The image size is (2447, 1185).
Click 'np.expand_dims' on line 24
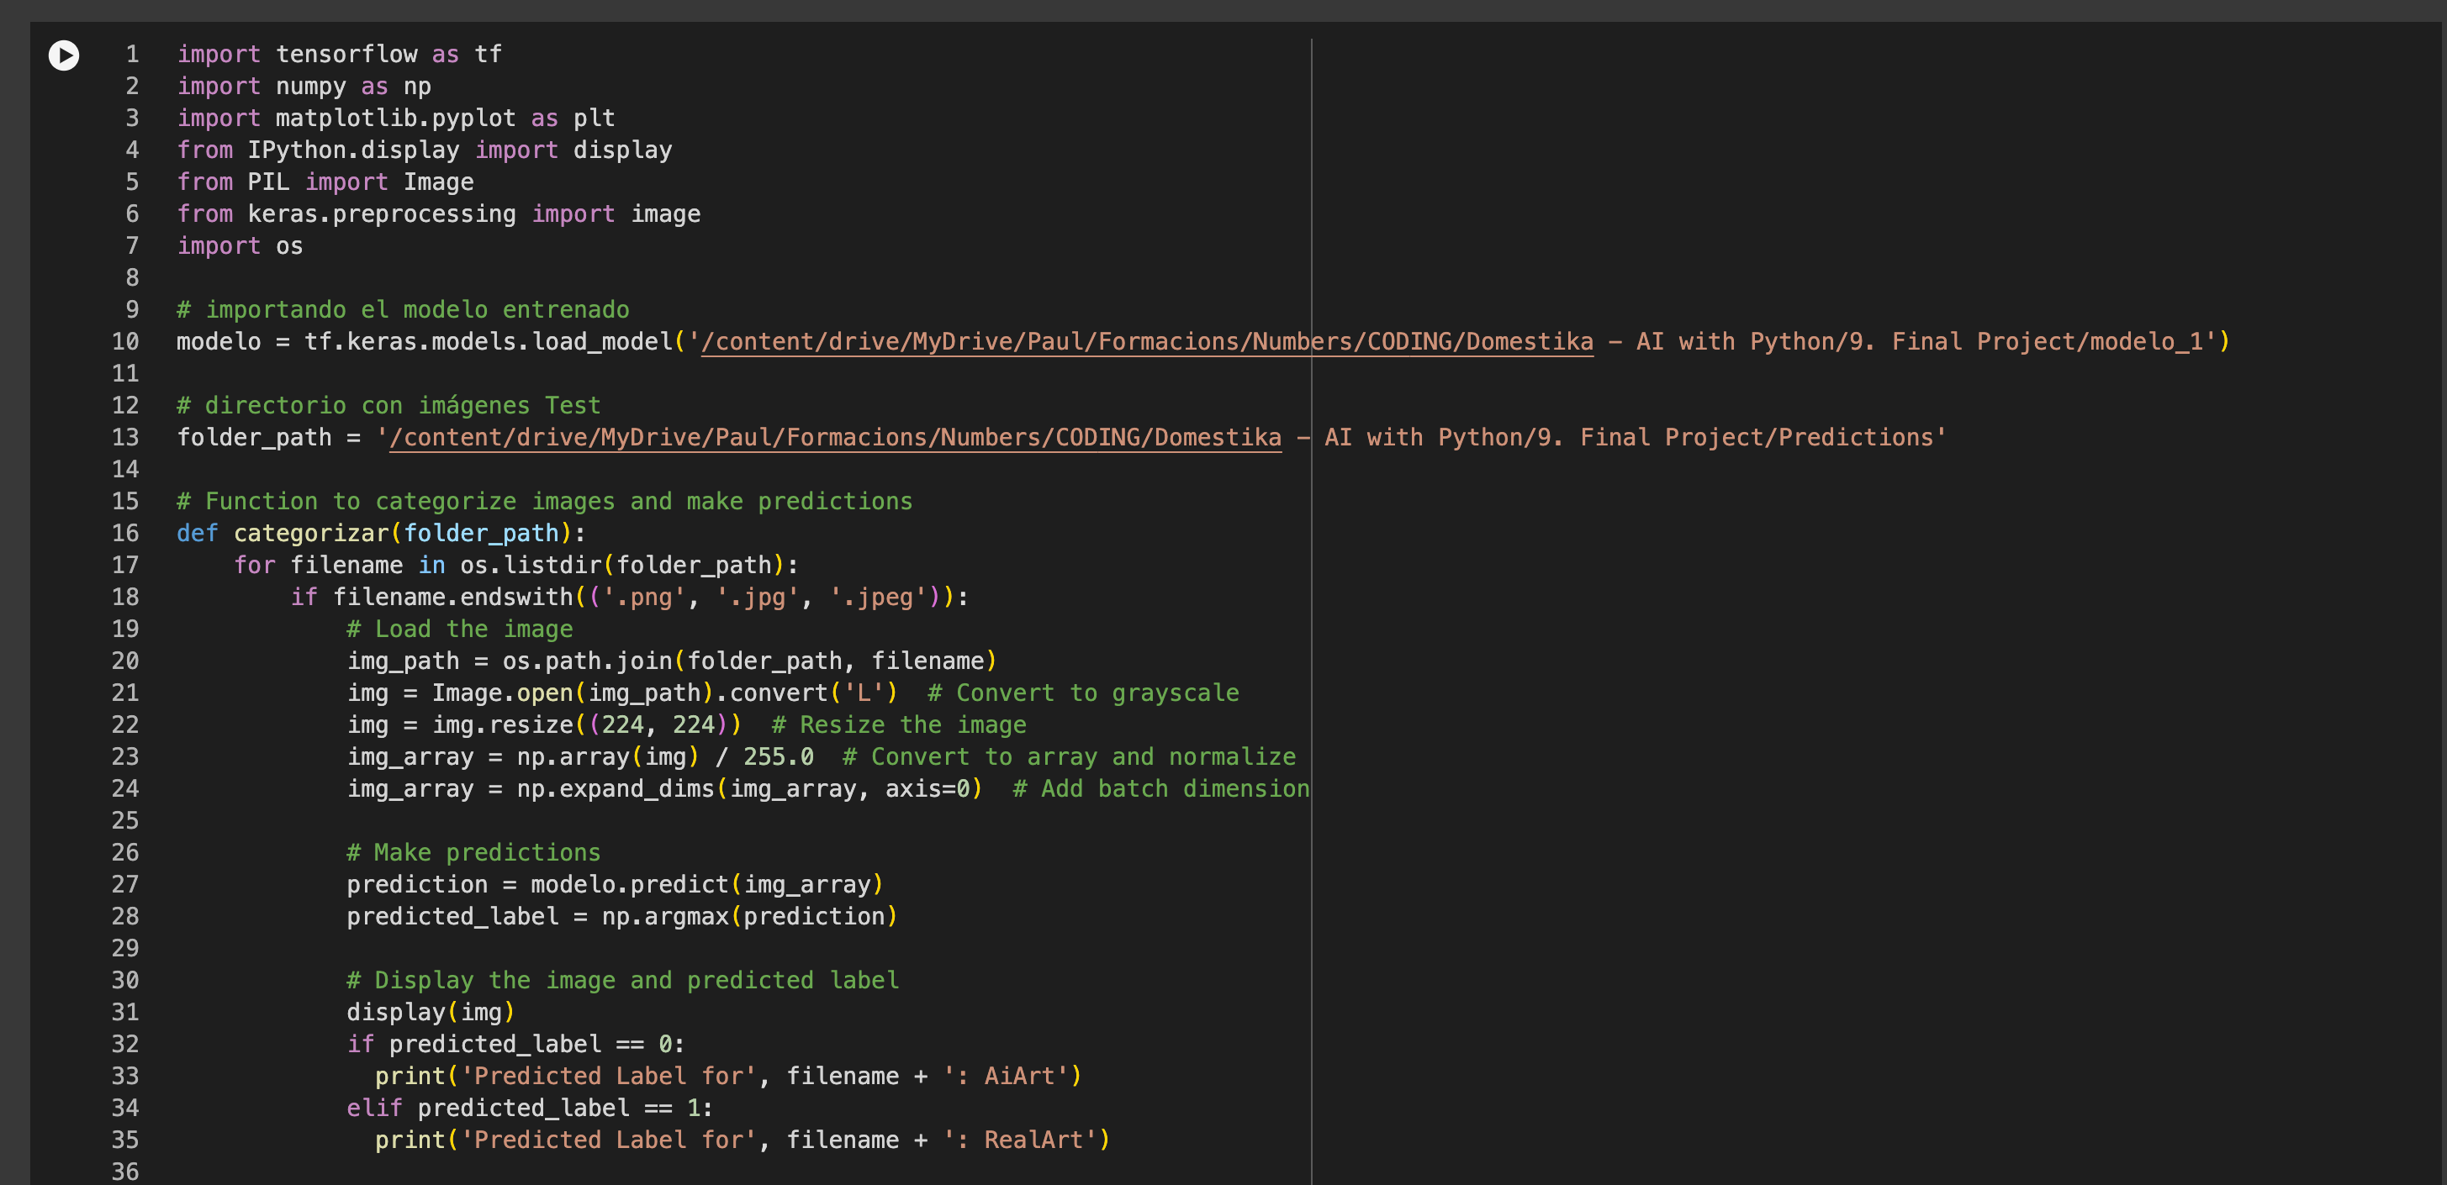[615, 789]
